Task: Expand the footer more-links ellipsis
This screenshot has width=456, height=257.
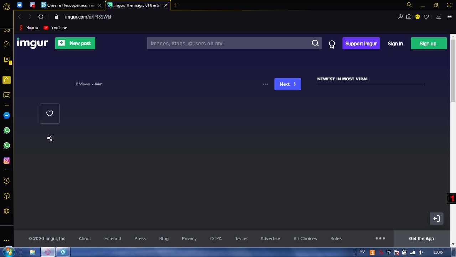Action: (x=380, y=238)
